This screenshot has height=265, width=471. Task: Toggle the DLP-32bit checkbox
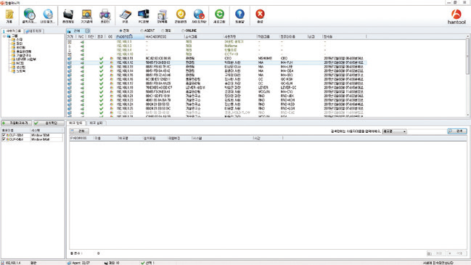tap(4, 136)
